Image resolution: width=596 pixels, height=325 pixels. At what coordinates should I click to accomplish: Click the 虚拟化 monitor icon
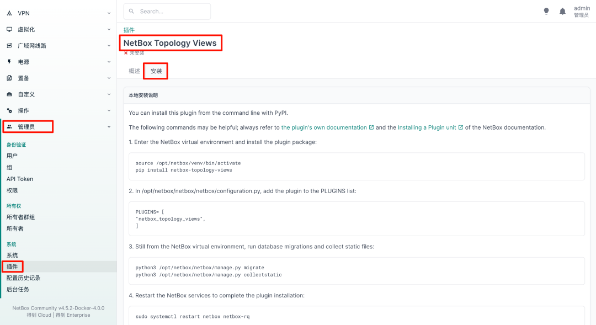click(9, 29)
